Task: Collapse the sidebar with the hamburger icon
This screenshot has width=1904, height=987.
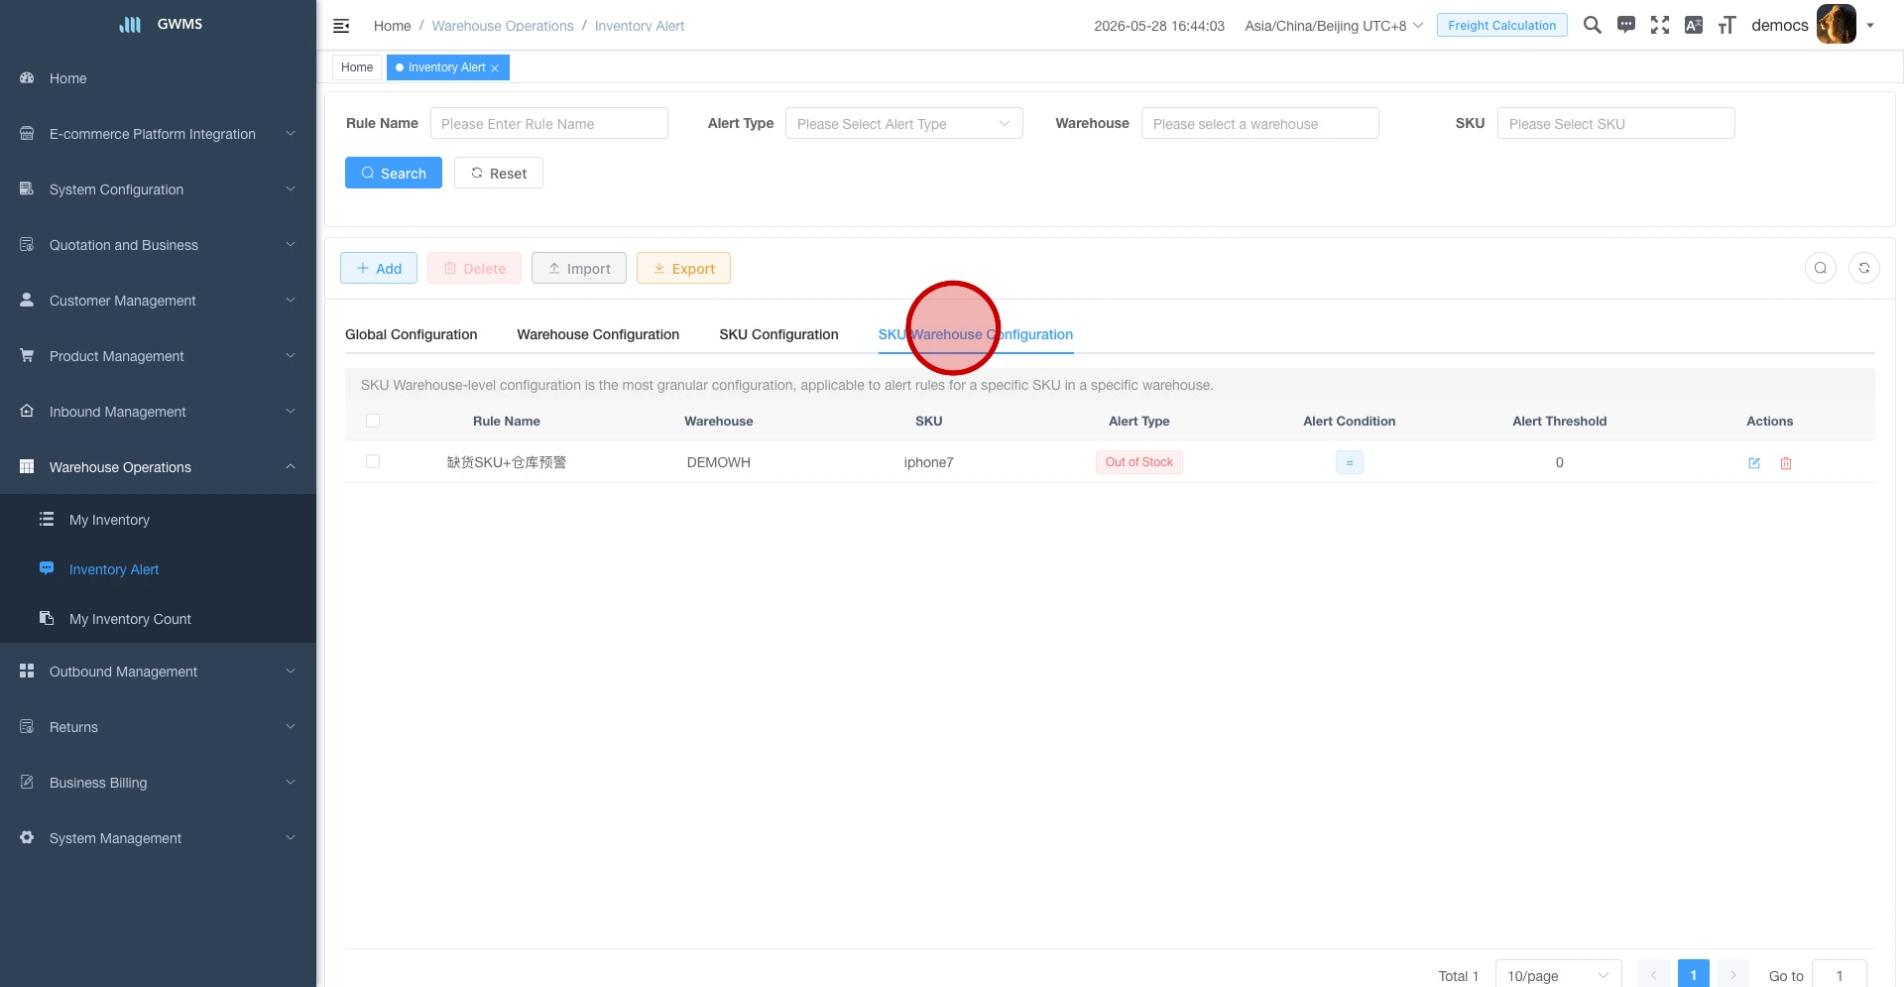Action: click(341, 26)
